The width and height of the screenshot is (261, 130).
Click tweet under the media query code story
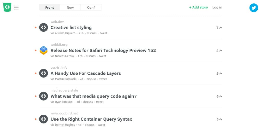pyautogui.click(x=100, y=102)
